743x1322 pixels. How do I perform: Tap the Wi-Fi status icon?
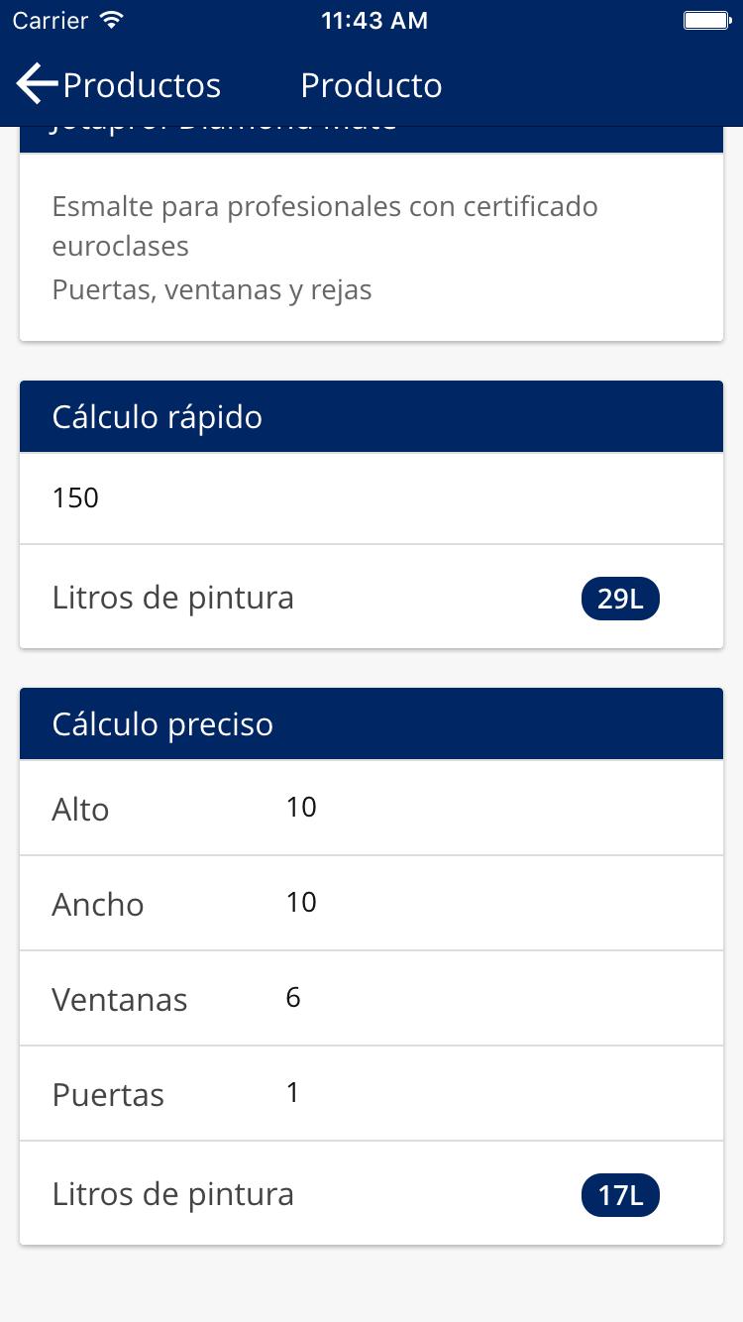pyautogui.click(x=112, y=21)
